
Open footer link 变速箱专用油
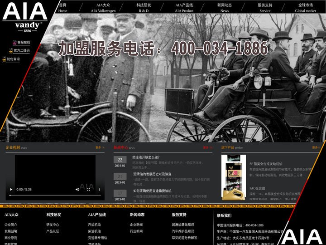pyautogui.click(x=98, y=238)
